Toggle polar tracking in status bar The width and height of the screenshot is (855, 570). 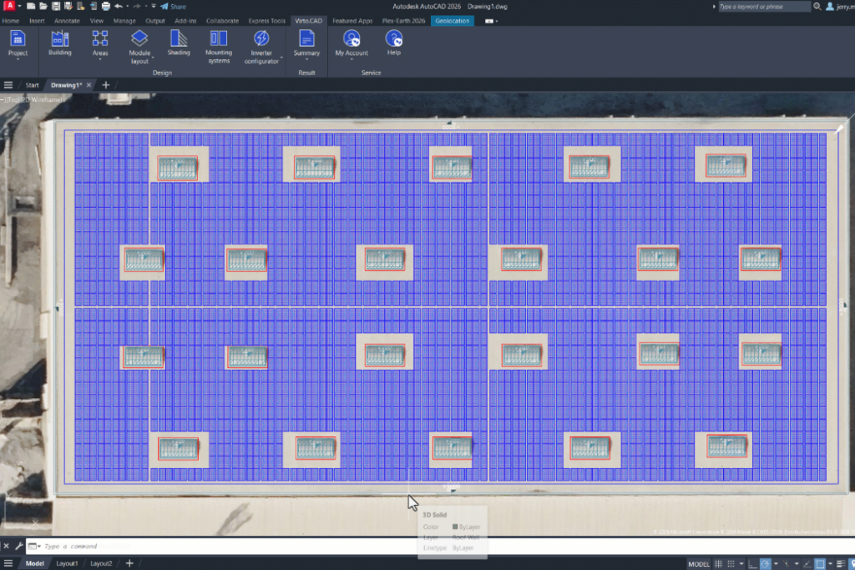pos(766,563)
